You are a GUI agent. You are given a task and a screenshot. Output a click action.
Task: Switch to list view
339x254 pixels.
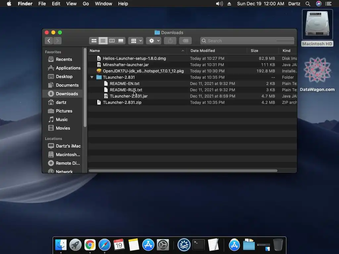pos(103,41)
